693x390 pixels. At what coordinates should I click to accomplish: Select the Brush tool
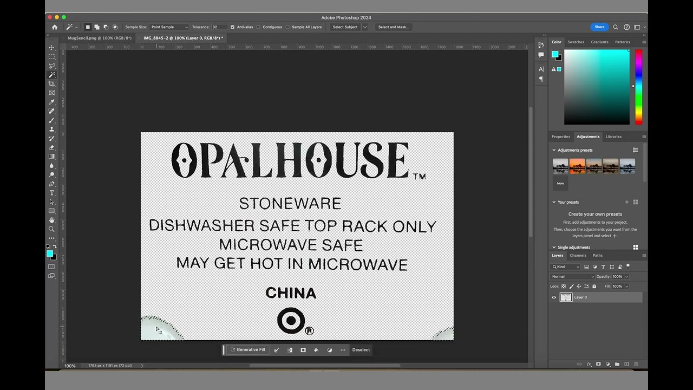point(52,120)
